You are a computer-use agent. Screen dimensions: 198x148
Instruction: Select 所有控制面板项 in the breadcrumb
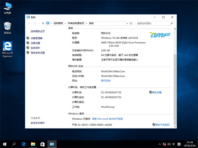[76, 23]
